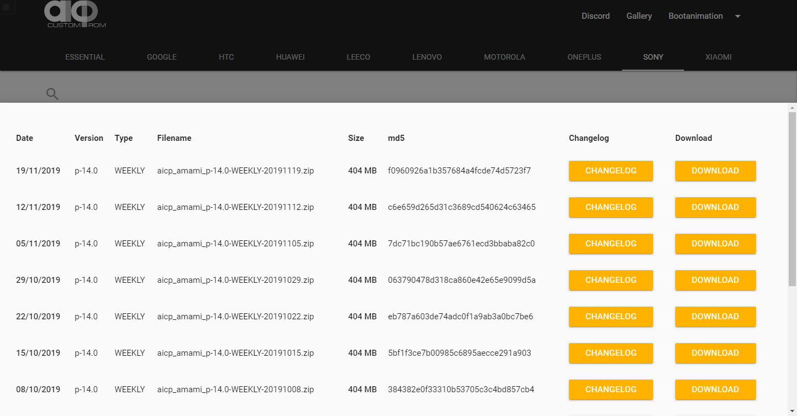The image size is (797, 416).
Task: Open the Gallery link
Action: tap(639, 16)
